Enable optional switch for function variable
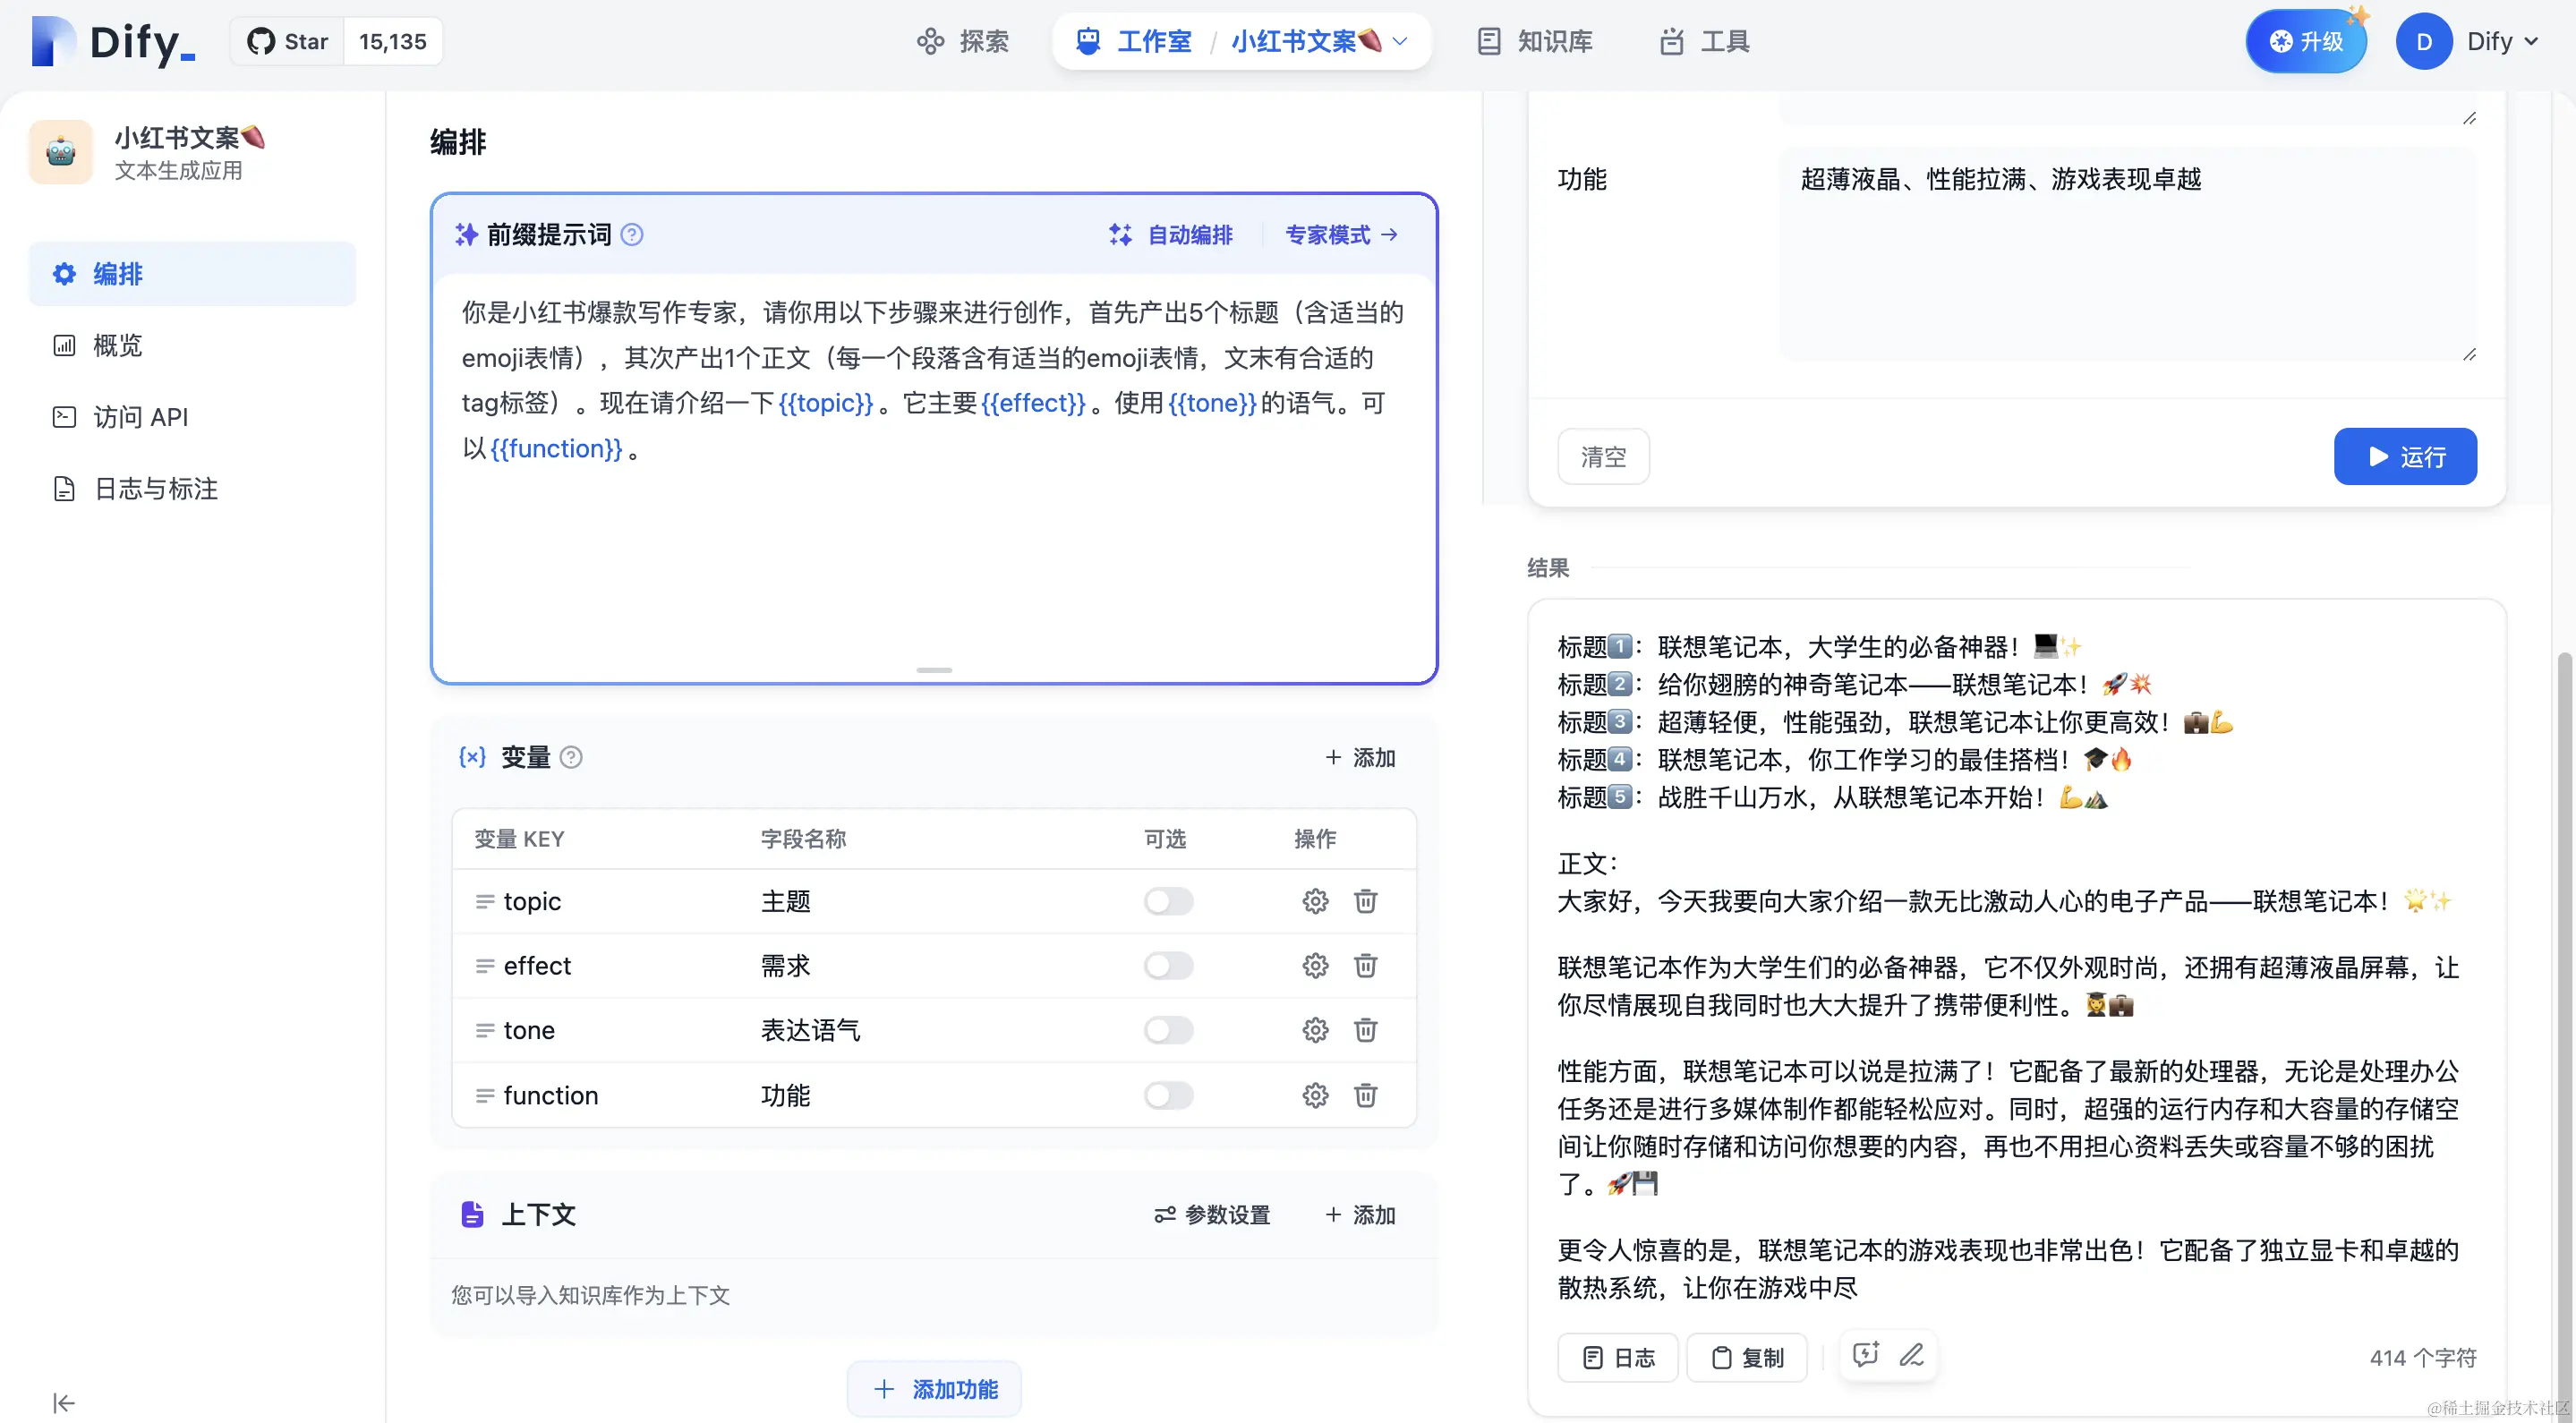 (1168, 1095)
